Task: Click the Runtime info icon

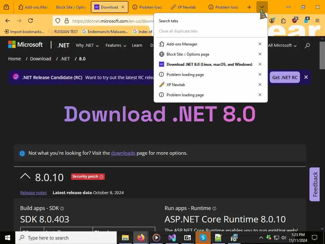Action: [214, 208]
